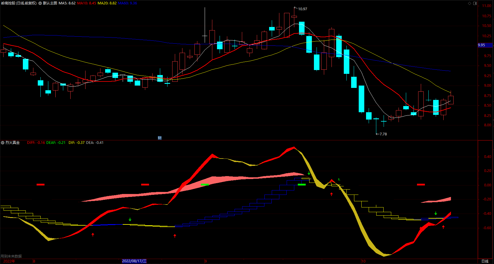Click the month 10 marker on time axis
The image size is (494, 264).
pyautogui.click(x=363, y=261)
